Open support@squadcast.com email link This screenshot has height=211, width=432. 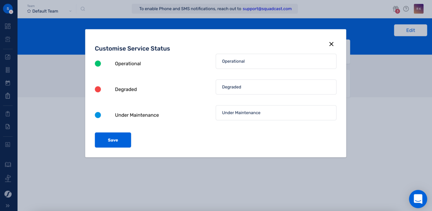[267, 9]
